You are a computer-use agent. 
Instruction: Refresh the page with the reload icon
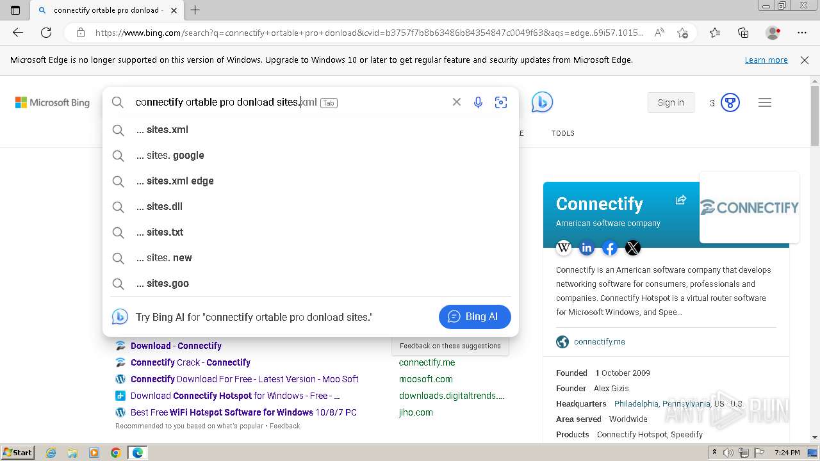tap(46, 33)
